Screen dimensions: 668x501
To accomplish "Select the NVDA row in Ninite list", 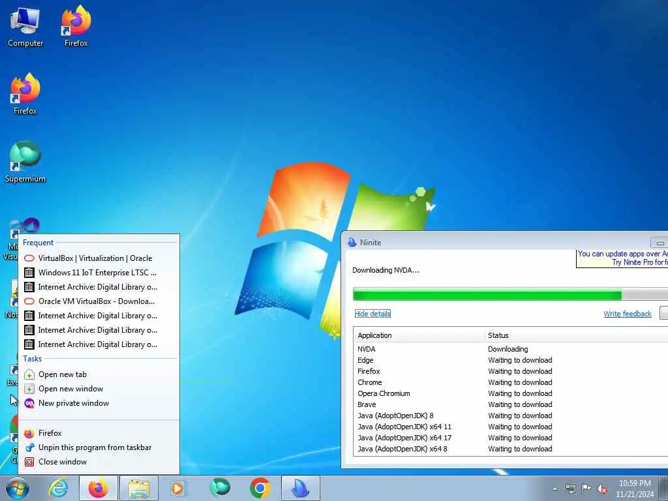I will click(510, 349).
